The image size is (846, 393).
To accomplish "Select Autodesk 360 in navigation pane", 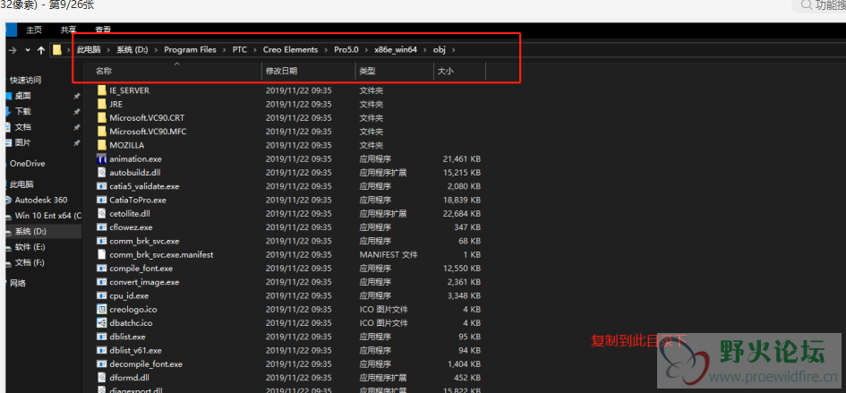I will [41, 200].
